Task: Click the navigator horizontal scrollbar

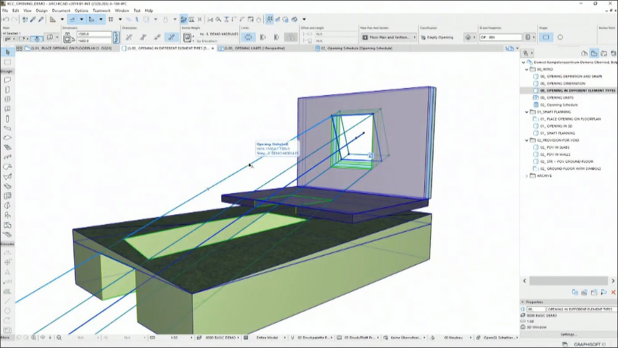Action: 569,281
